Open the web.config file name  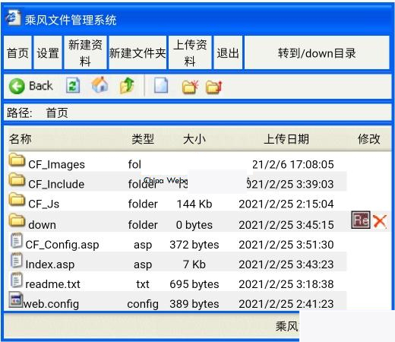(x=51, y=304)
